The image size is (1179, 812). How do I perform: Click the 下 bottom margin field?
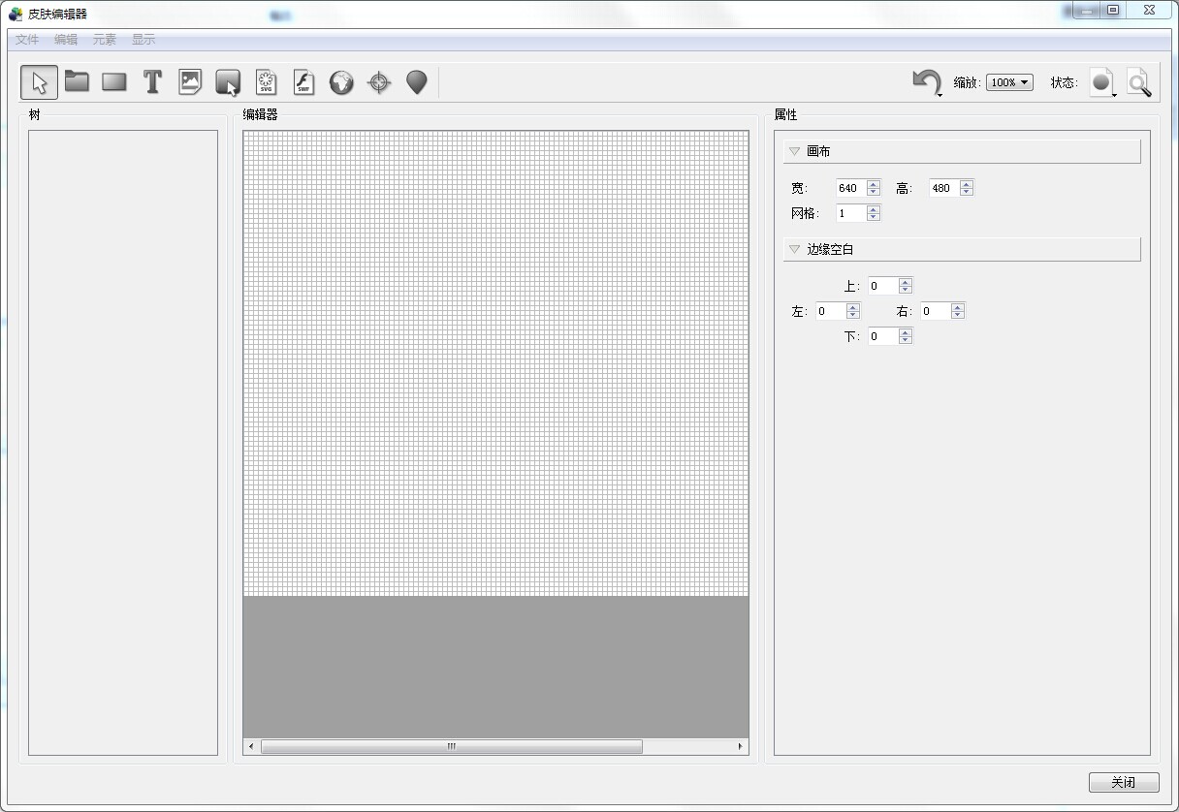pyautogui.click(x=882, y=336)
